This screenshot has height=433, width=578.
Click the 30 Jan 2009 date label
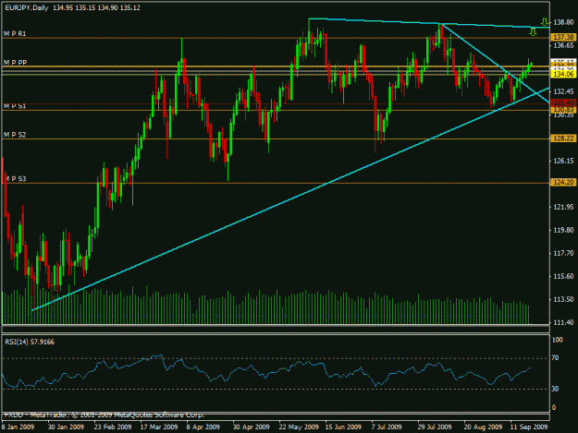(66, 427)
